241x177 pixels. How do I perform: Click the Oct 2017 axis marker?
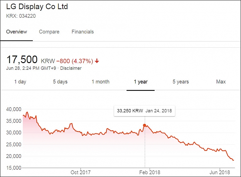81,172
